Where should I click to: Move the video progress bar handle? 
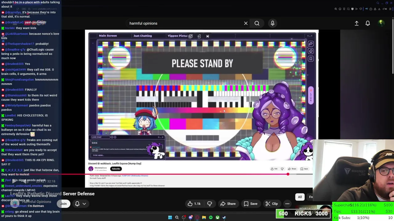point(288,174)
